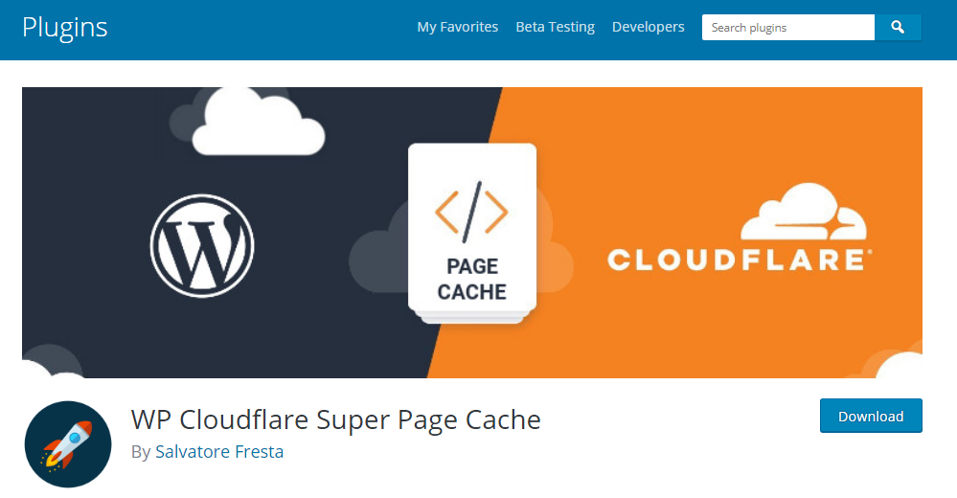The height and width of the screenshot is (498, 957).
Task: Open author Salvatore Fresta's profile link
Action: (219, 452)
